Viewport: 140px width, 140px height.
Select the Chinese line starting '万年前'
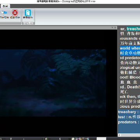(130, 43)
